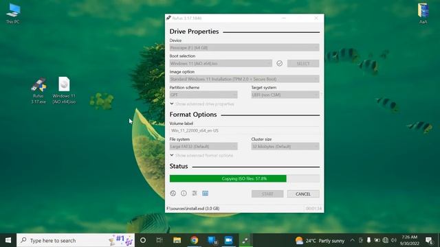Open the Rufus language selection globe icon
Viewport: 440px width, 247px height.
tap(173, 193)
